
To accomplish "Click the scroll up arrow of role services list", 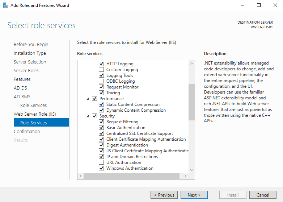I will pyautogui.click(x=192, y=63).
